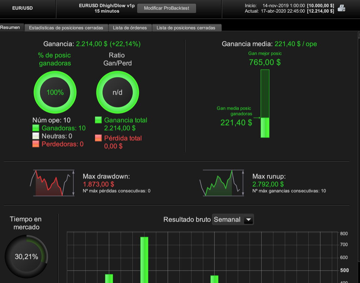Click the best position profit bar
This screenshot has width=360, height=283.
coord(265,104)
